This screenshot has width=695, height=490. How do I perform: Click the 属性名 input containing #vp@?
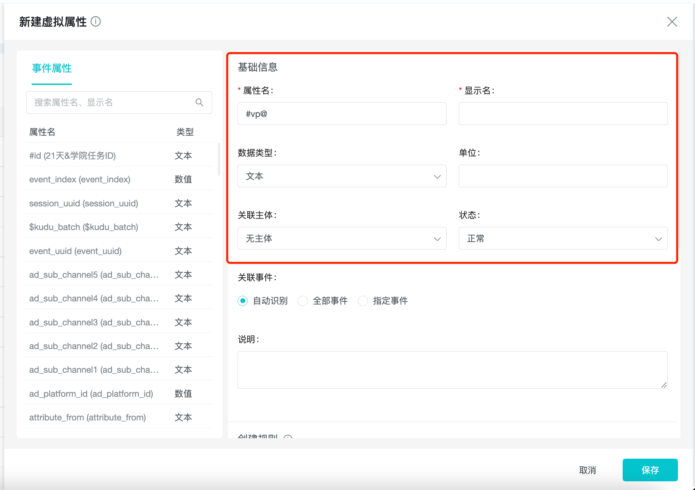click(x=342, y=113)
